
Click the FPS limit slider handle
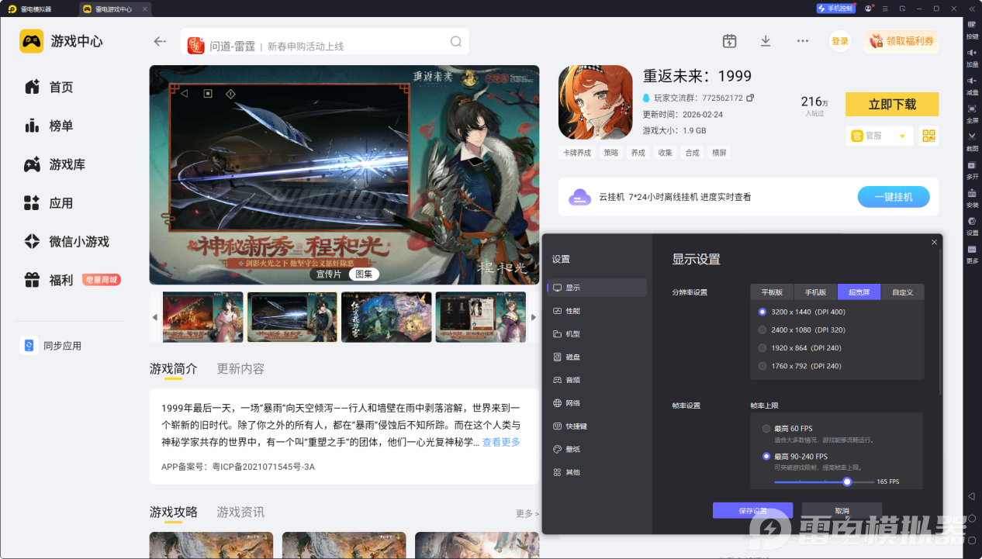tap(847, 481)
